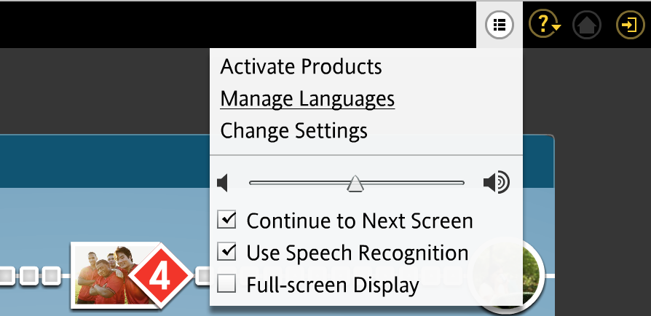The height and width of the screenshot is (316, 651).
Task: Enable Full-screen Display checkbox
Action: click(227, 285)
